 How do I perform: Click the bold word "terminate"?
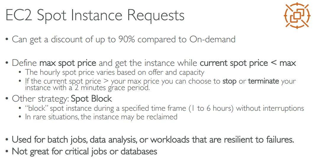pos(264,81)
